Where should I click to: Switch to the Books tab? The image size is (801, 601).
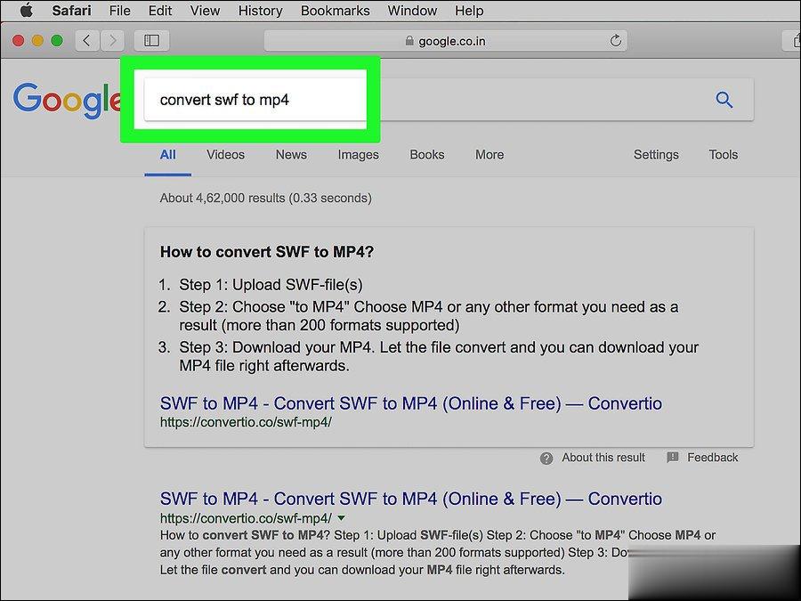click(427, 154)
